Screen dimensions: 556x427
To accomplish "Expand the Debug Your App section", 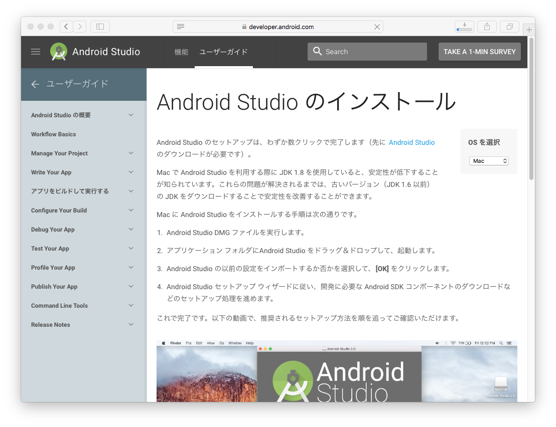I will pos(131,230).
